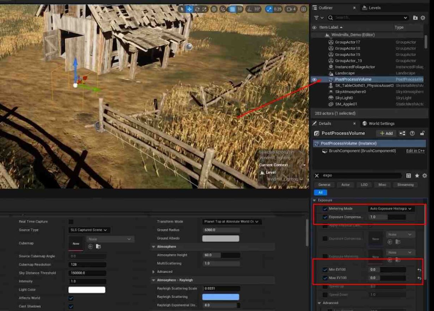This screenshot has height=311, width=434.
Task: Hide PostProcessVolume using its eye visibility toggle
Action: [x=314, y=79]
